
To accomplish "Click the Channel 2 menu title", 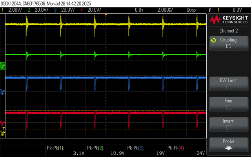I will [229, 31].
